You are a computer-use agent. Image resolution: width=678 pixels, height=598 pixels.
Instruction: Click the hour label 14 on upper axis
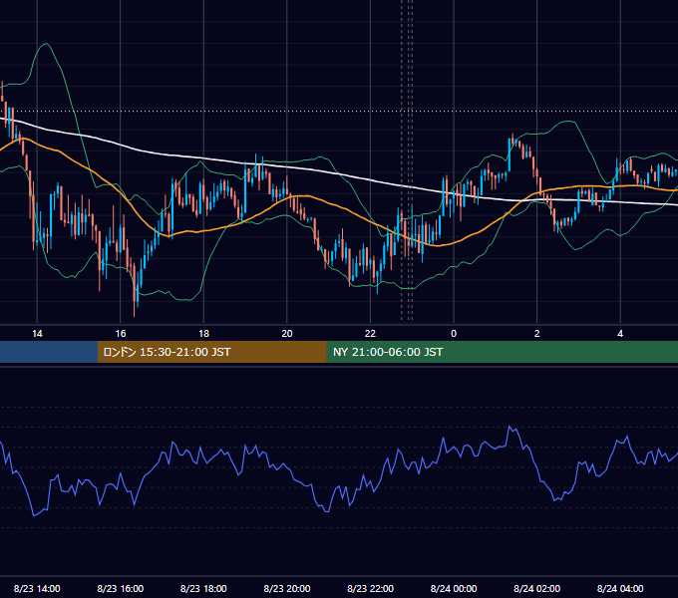tap(37, 334)
